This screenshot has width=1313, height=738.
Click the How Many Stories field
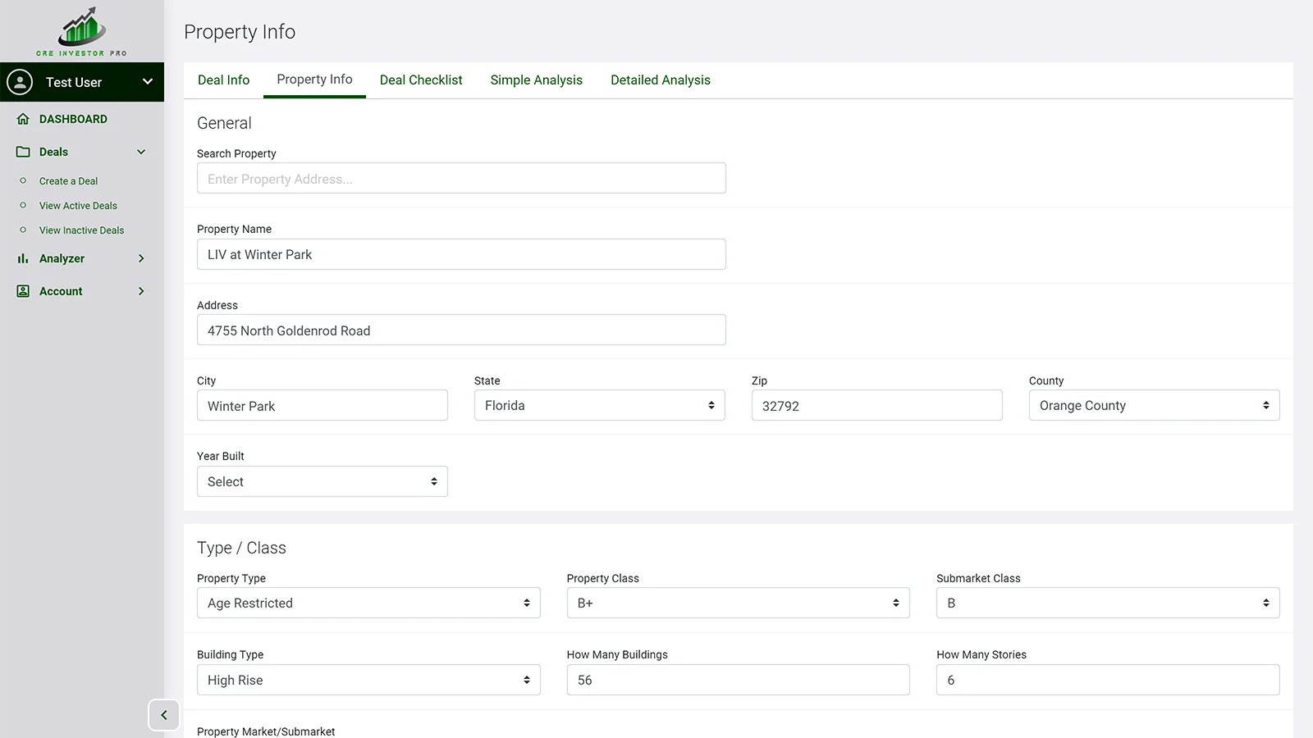tap(1108, 680)
